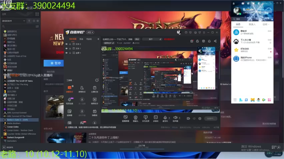Screen dimensions: 284x159
Task: Open QQ mail icon at top
Action: click(x=243, y=4)
